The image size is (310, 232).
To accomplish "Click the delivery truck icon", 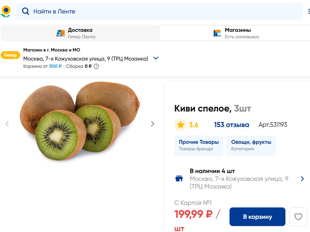I will pyautogui.click(x=61, y=33).
